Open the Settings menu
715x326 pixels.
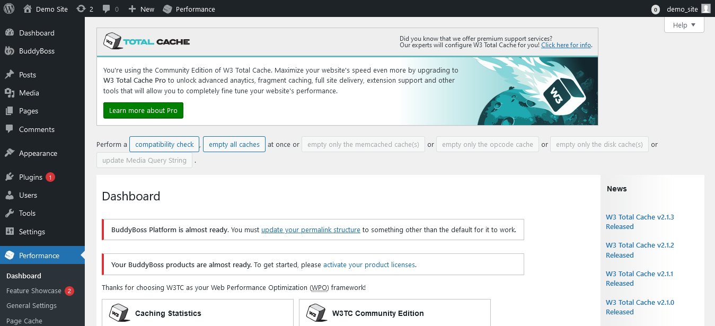tap(42, 232)
